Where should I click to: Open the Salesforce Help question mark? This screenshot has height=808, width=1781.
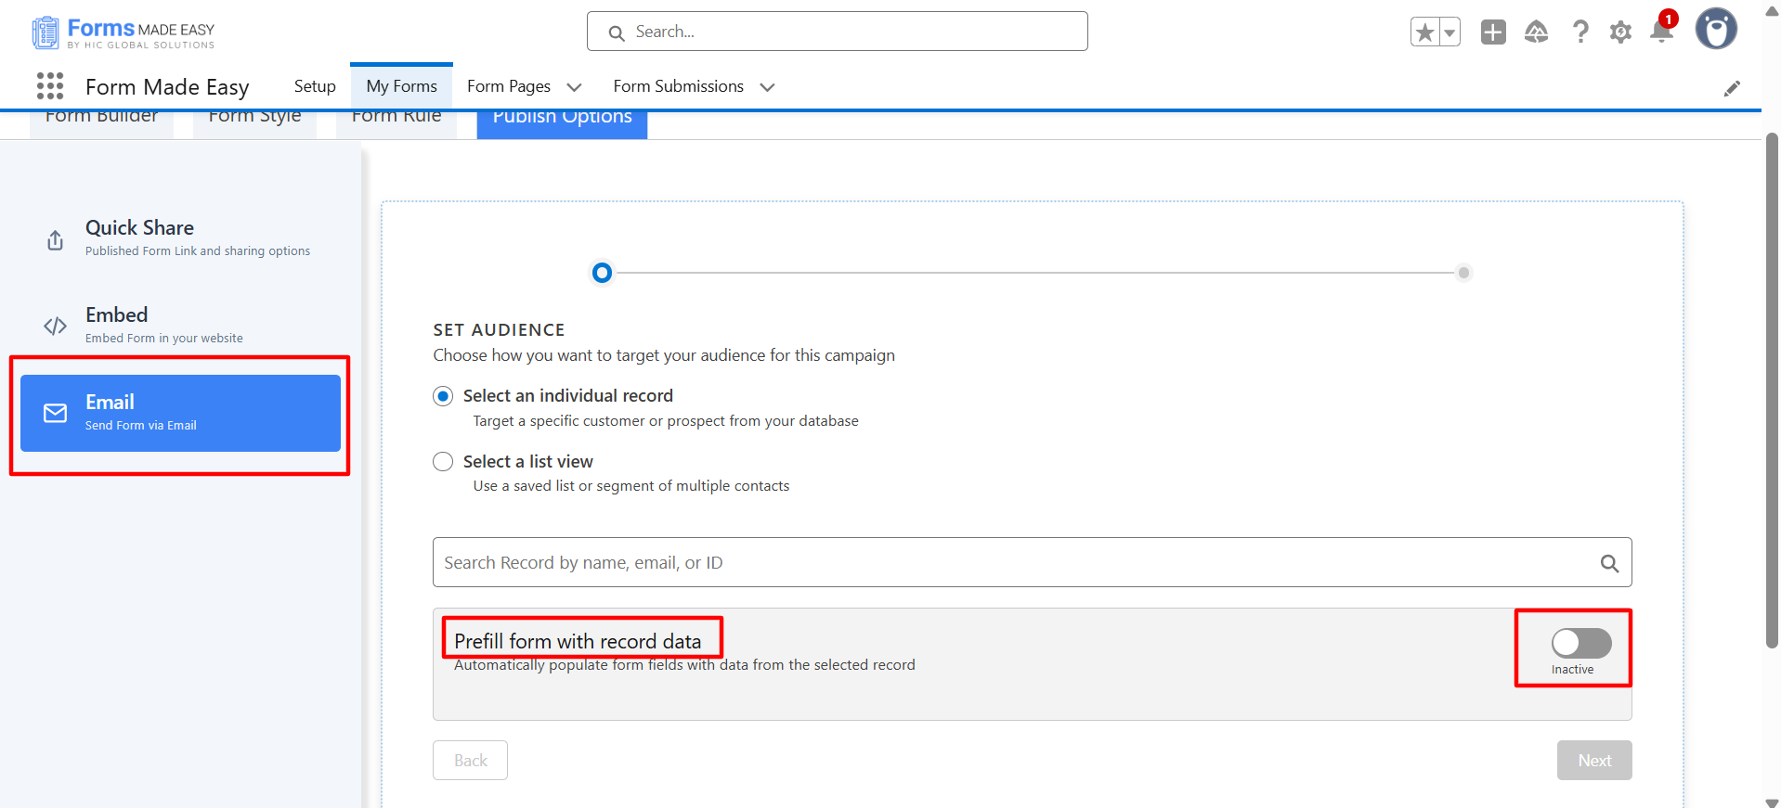tap(1579, 32)
